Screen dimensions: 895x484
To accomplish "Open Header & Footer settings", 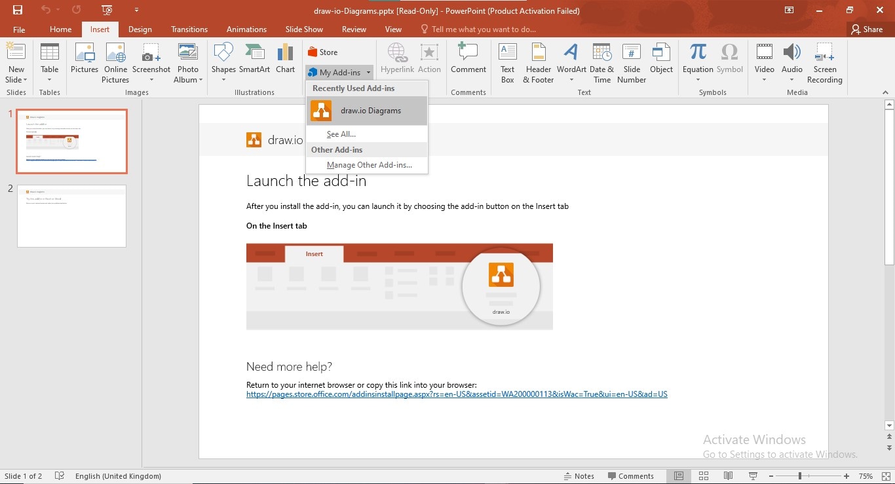I will pyautogui.click(x=539, y=63).
